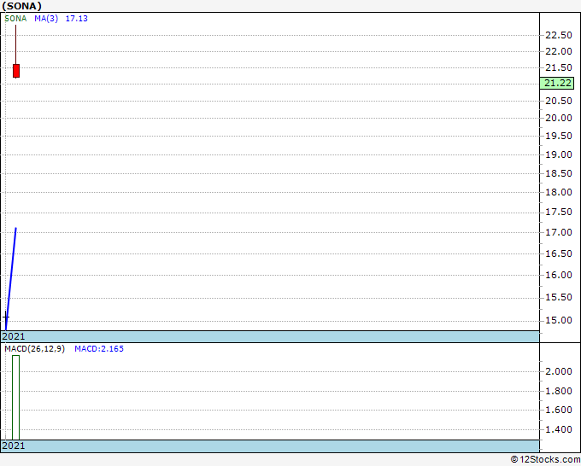This screenshot has width=581, height=466.
Task: Click the 19.00 price axis label
Action: tap(559, 154)
